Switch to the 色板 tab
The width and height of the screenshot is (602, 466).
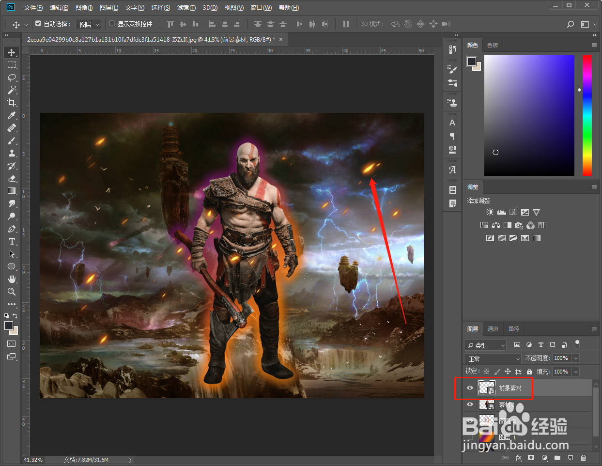(x=493, y=45)
